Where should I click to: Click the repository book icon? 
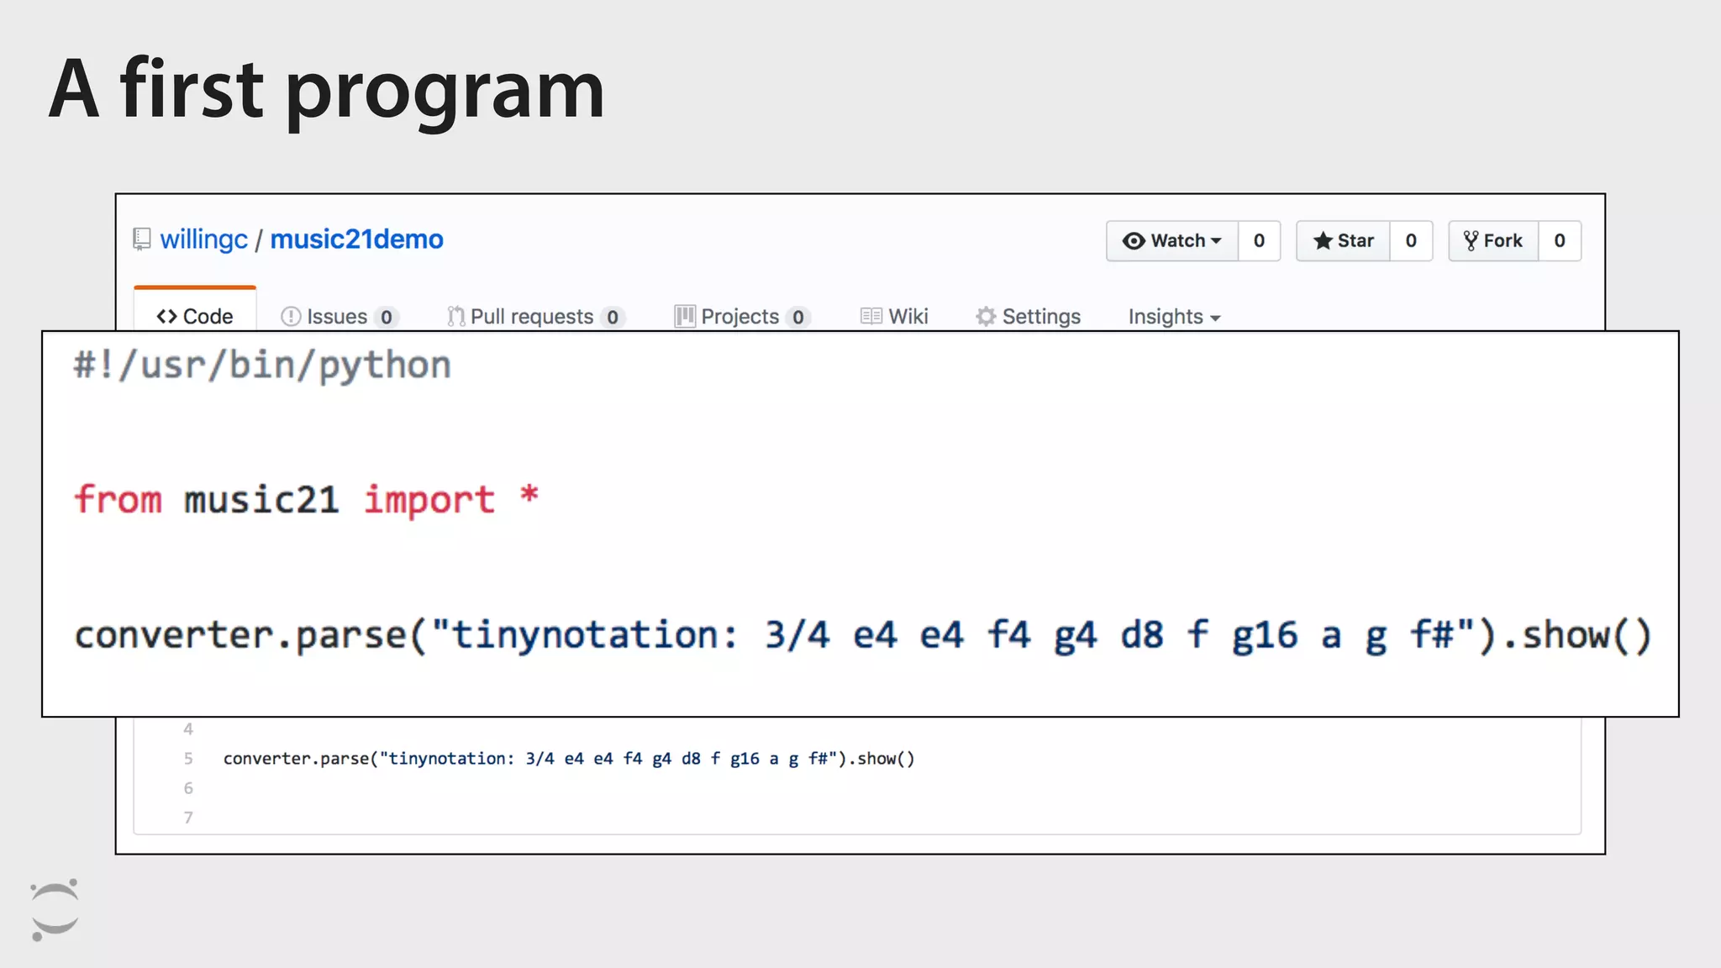point(142,239)
